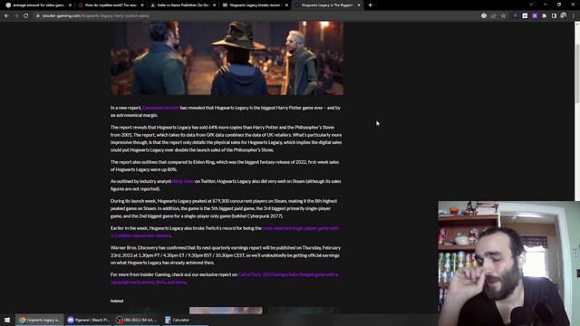Click the Hogwarts Legacy article header image
The width and height of the screenshot is (580, 326).
pos(227,58)
